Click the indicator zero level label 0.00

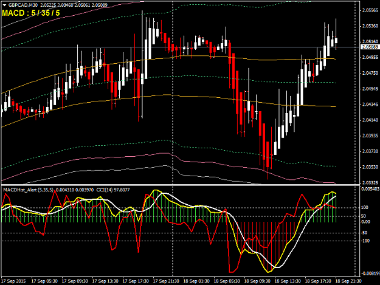pyautogui.click(x=365, y=222)
